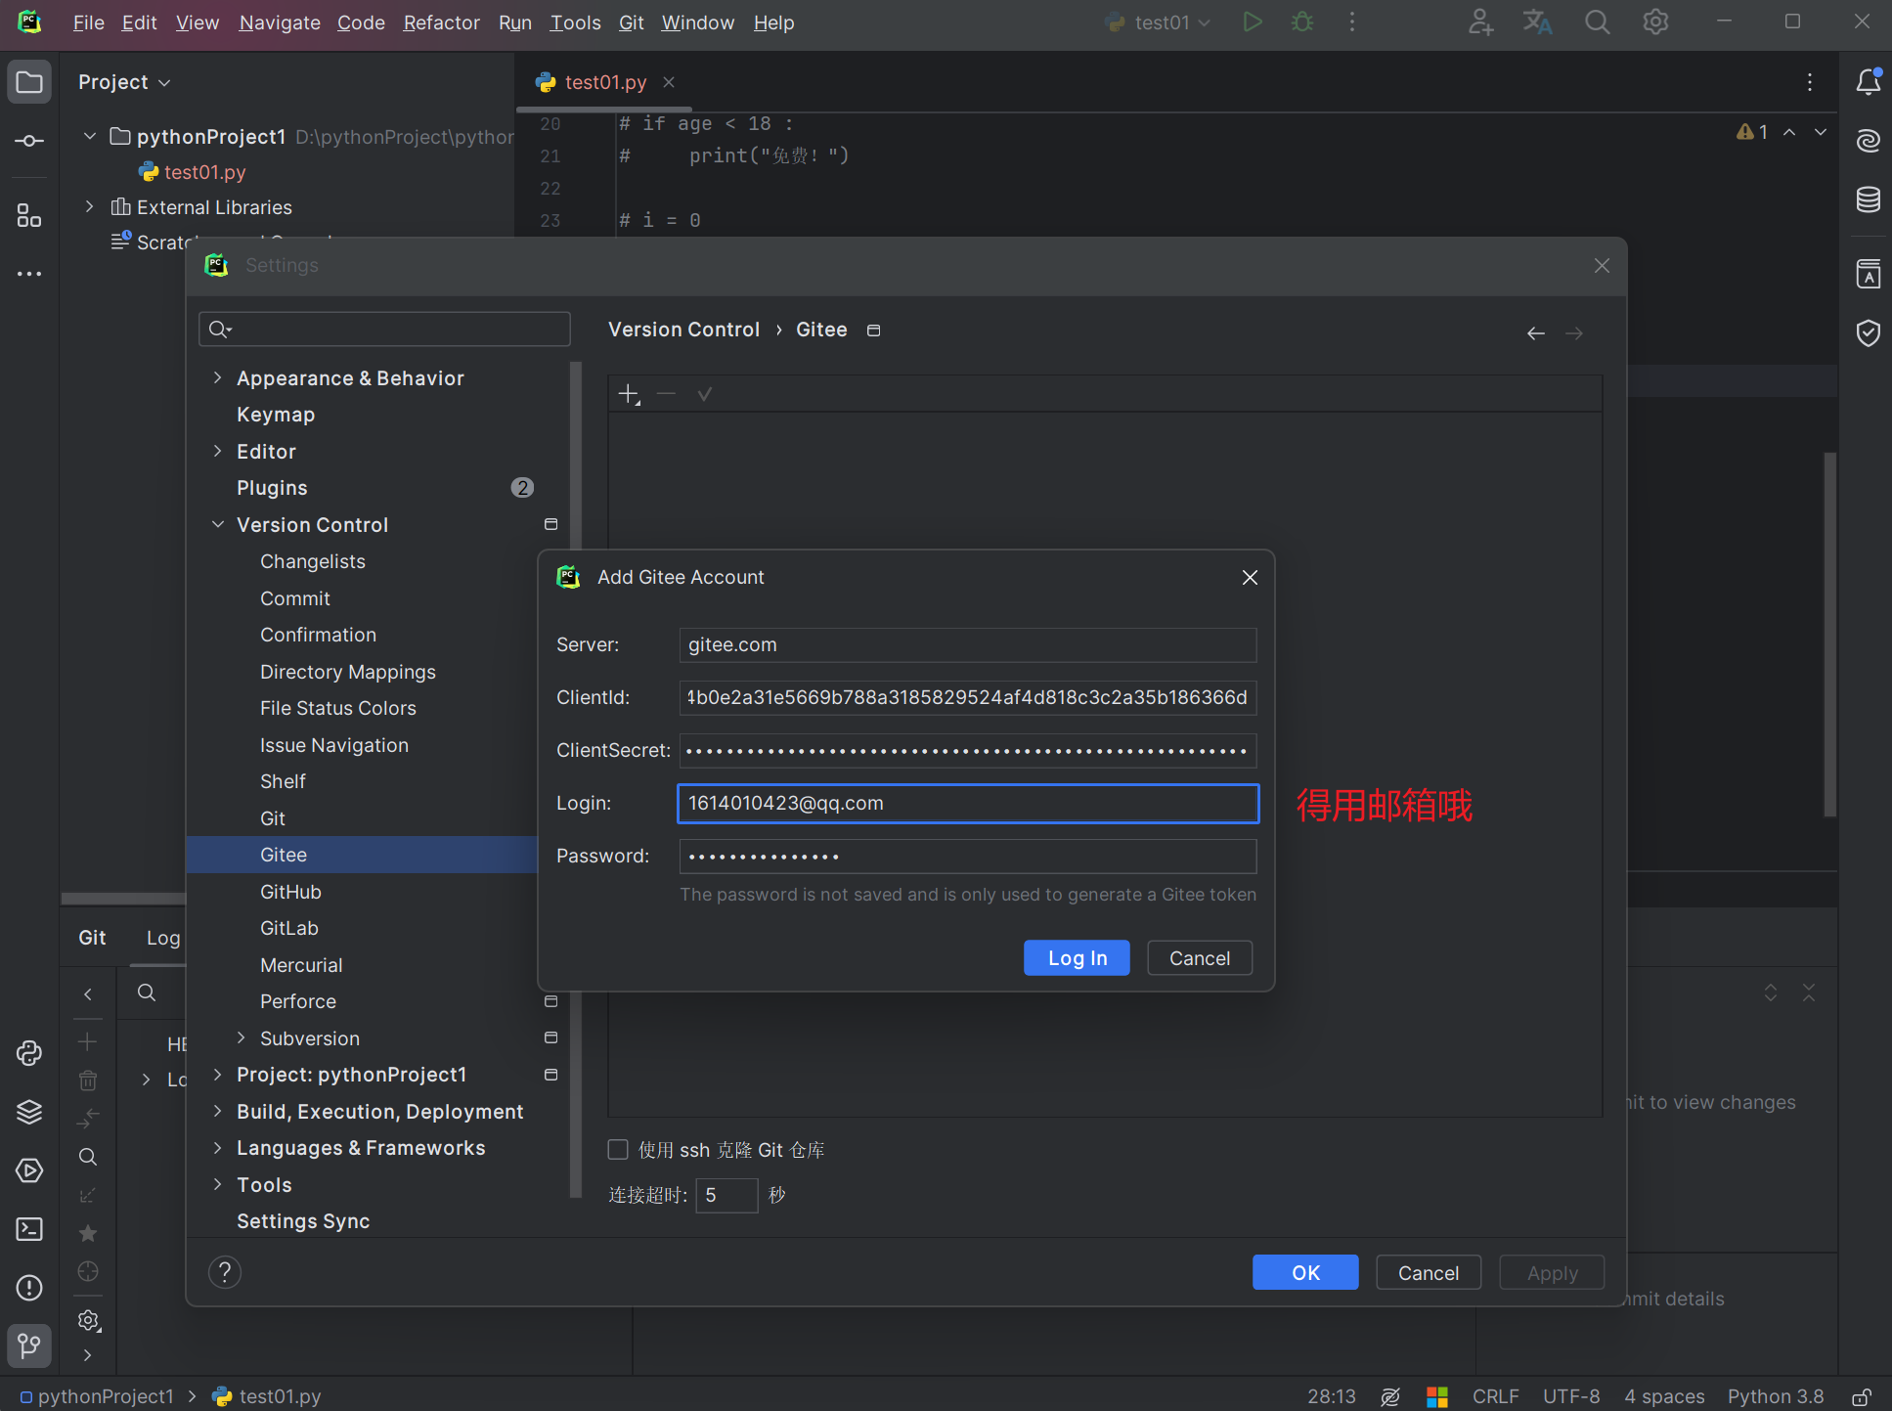Expand Build, Execution, Deployment node
The image size is (1892, 1411).
point(218,1111)
